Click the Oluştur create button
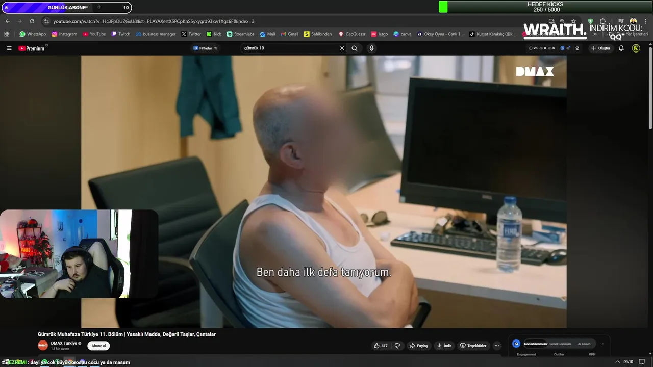This screenshot has width=653, height=367. click(601, 48)
